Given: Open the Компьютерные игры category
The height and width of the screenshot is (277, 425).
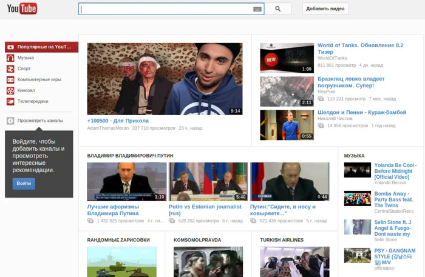Looking at the screenshot, I should click(x=39, y=79).
